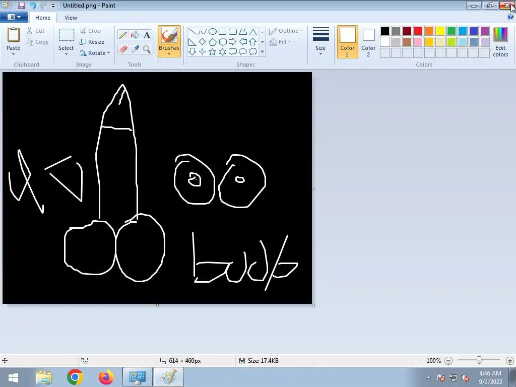Select the Text tool
The height and width of the screenshot is (387, 516).
pyautogui.click(x=147, y=35)
